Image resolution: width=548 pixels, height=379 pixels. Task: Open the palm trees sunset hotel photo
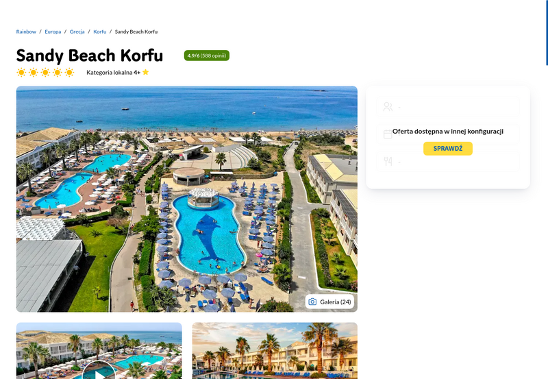click(275, 351)
